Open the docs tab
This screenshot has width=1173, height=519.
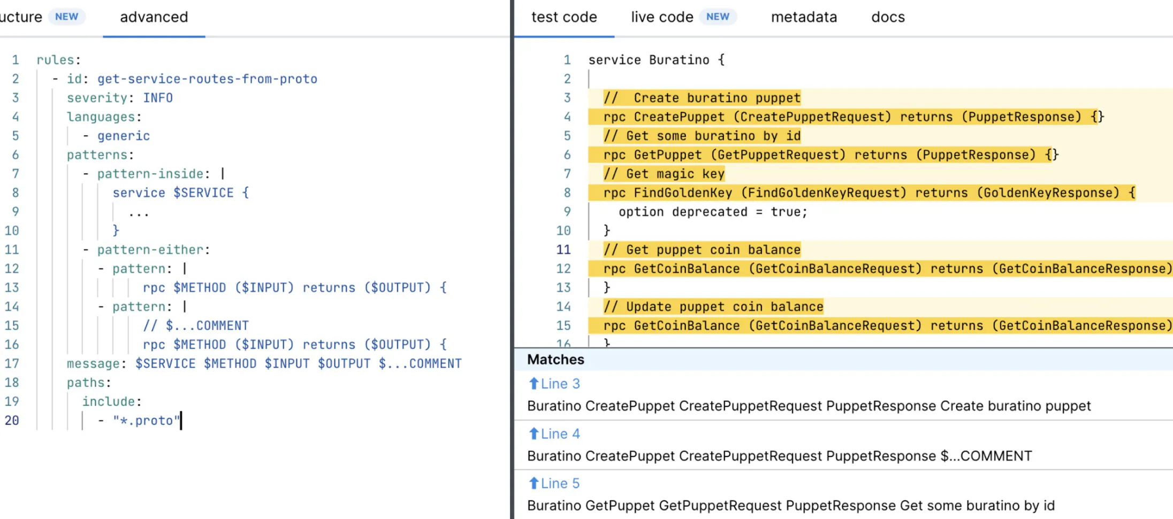click(x=887, y=17)
